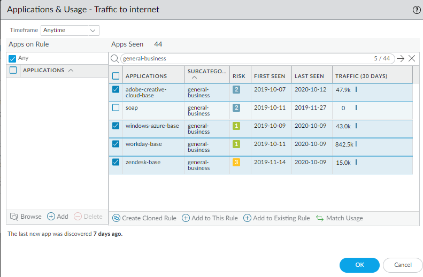Sort by Risk column header
The height and width of the screenshot is (277, 423).
pyautogui.click(x=239, y=76)
